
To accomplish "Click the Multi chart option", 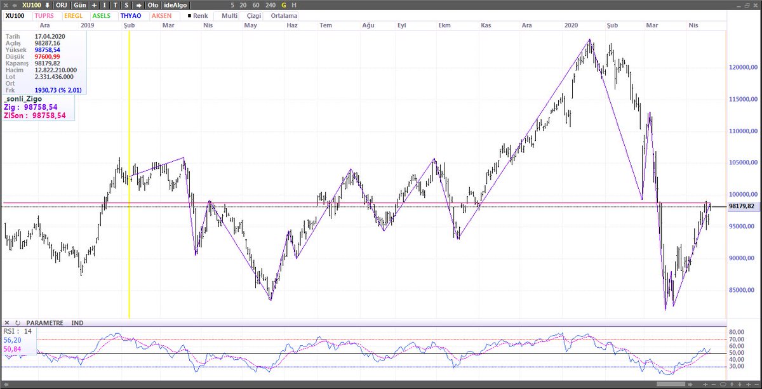I will (229, 15).
